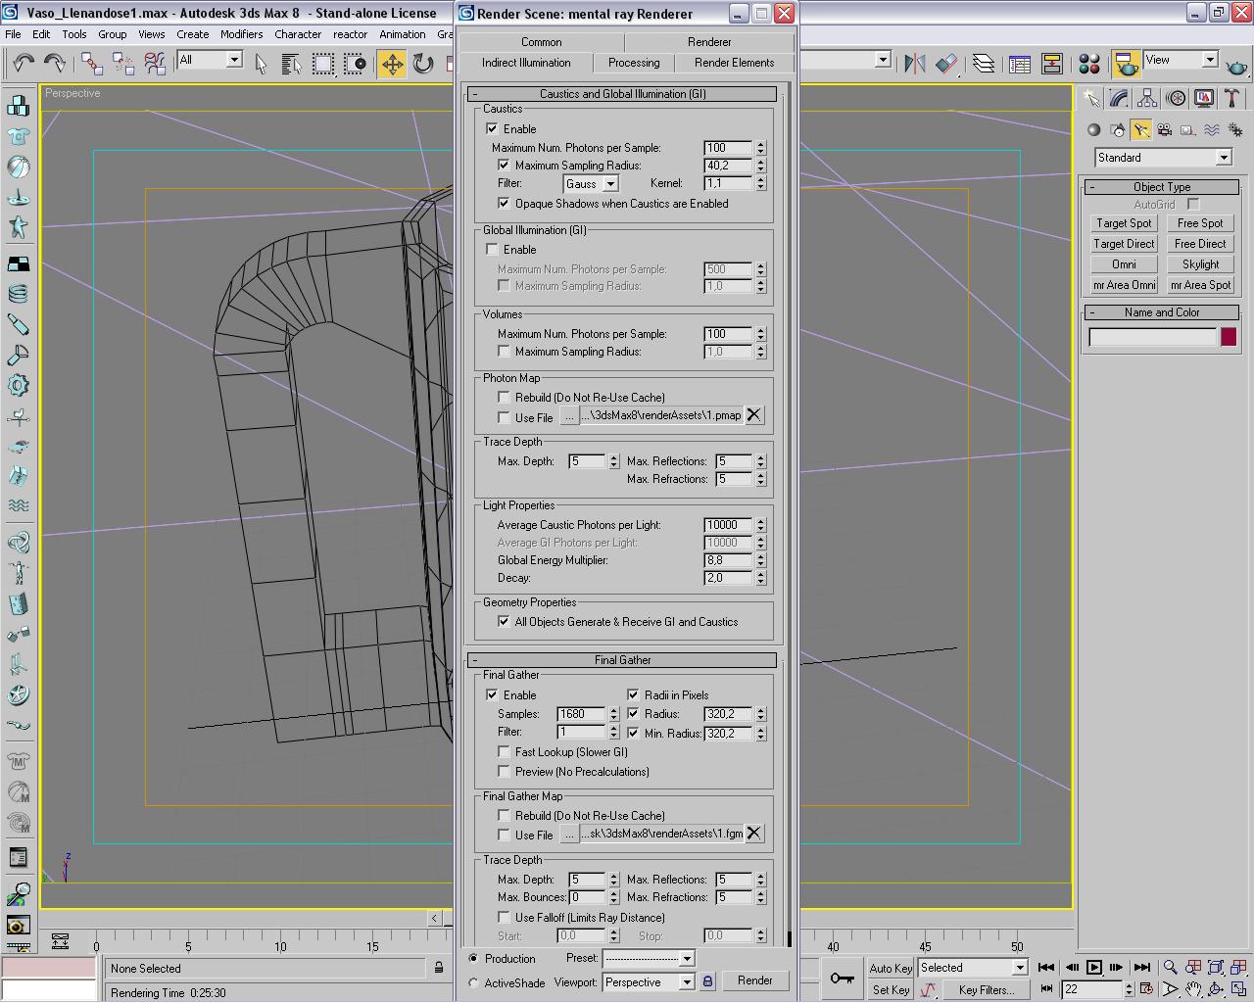Screen dimensions: 1254x1003
Task: Click the object color swatch
Action: point(1228,337)
